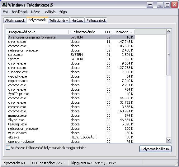Open the Beállítások menu
179x167 pixels.
(20, 12)
